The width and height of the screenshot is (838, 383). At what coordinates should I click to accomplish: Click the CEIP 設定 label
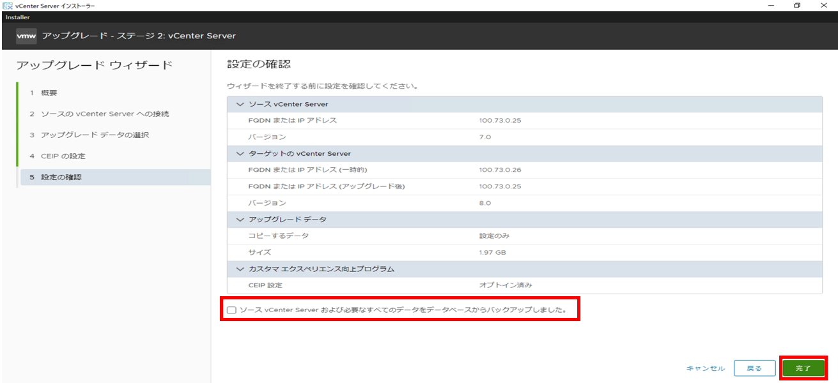click(x=265, y=285)
